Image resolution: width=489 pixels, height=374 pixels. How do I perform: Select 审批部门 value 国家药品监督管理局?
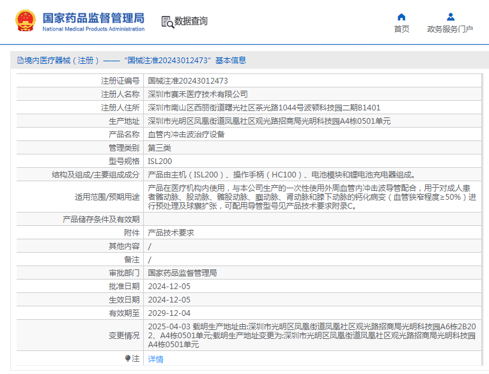(182, 273)
